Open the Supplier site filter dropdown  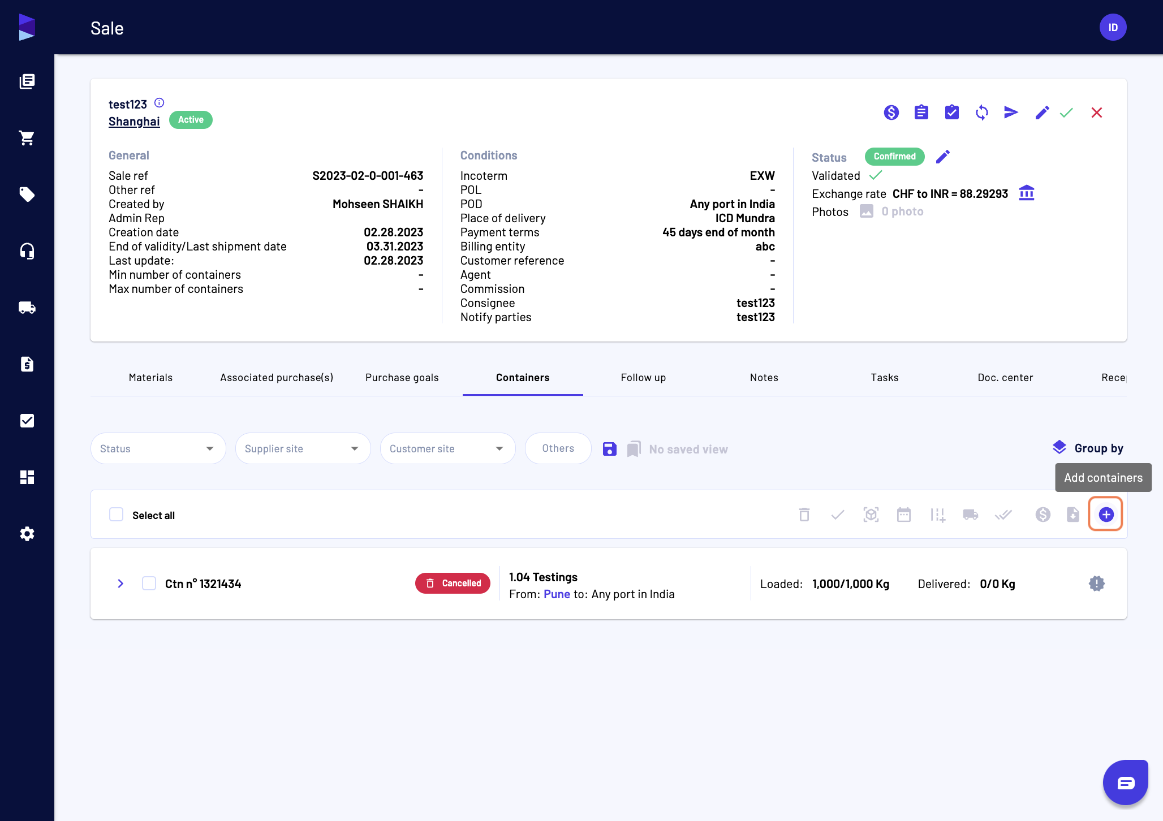303,448
